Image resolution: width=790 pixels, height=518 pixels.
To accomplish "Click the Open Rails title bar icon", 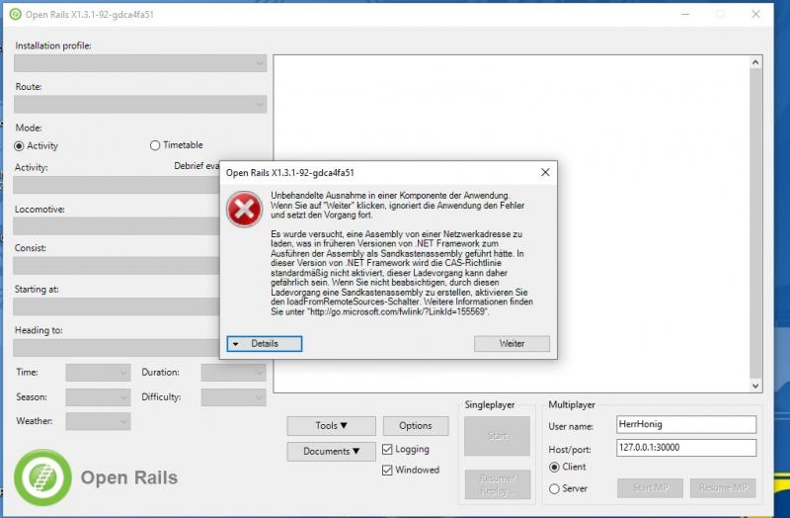I will 15,14.
